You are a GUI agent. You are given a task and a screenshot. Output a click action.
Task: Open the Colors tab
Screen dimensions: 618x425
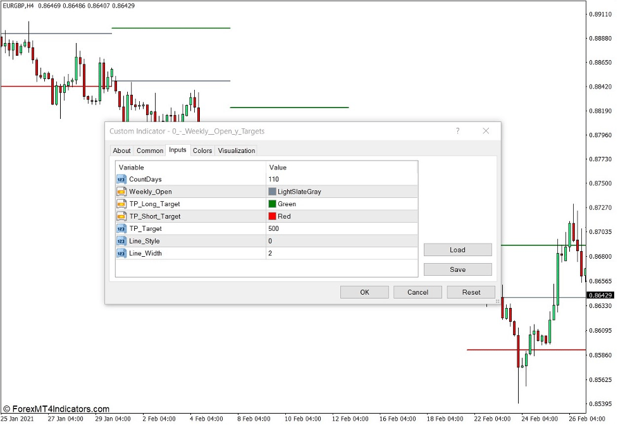(202, 151)
